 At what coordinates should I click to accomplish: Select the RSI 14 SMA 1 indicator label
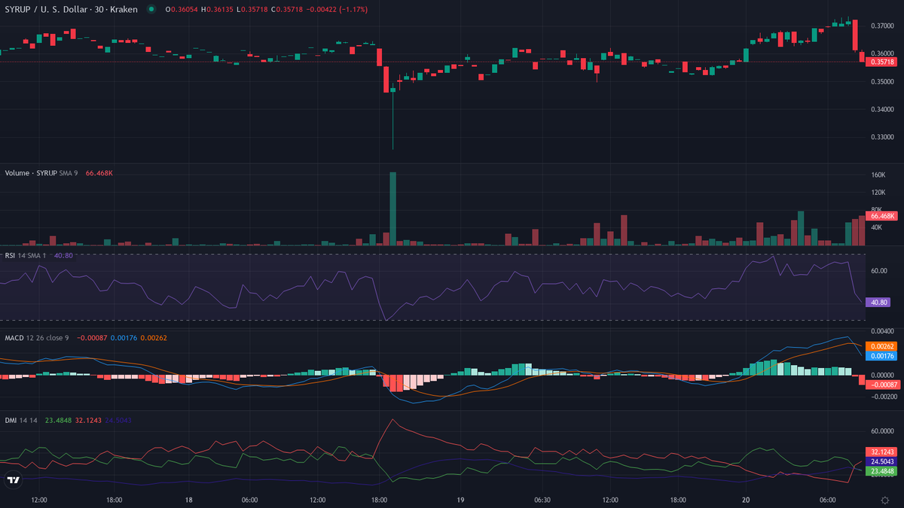click(26, 256)
